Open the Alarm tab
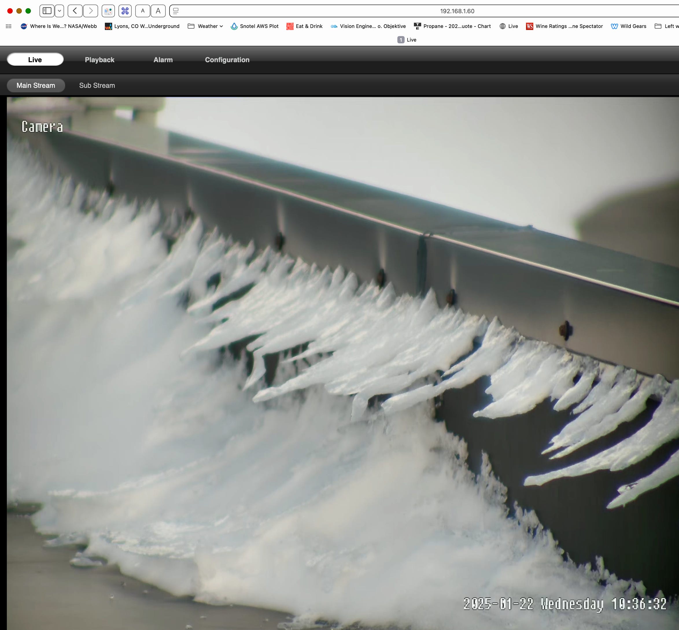 tap(163, 60)
